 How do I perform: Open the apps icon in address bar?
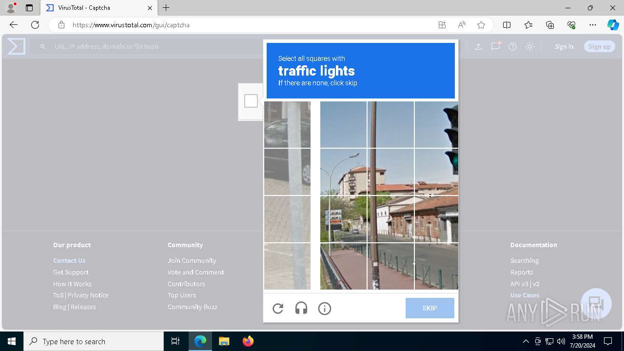point(442,25)
